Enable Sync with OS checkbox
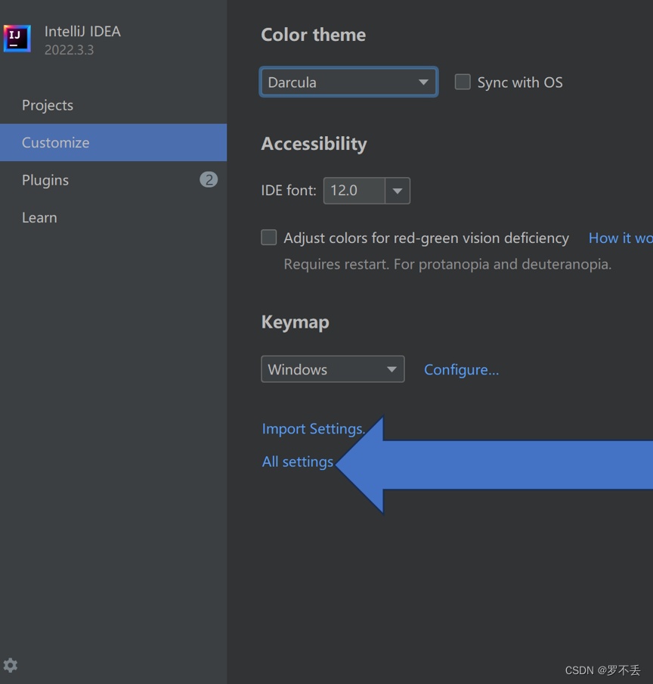653x684 pixels. (463, 82)
